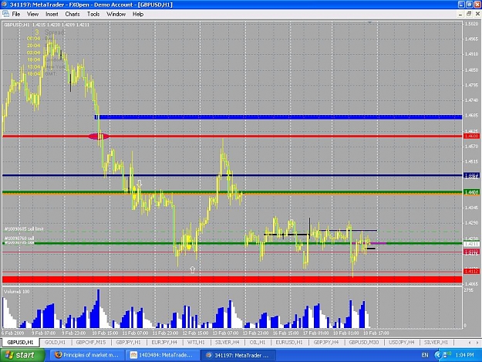Open the Firefox 'Principles of market m...' taskbar item
This screenshot has height=362, width=482.
click(87, 355)
